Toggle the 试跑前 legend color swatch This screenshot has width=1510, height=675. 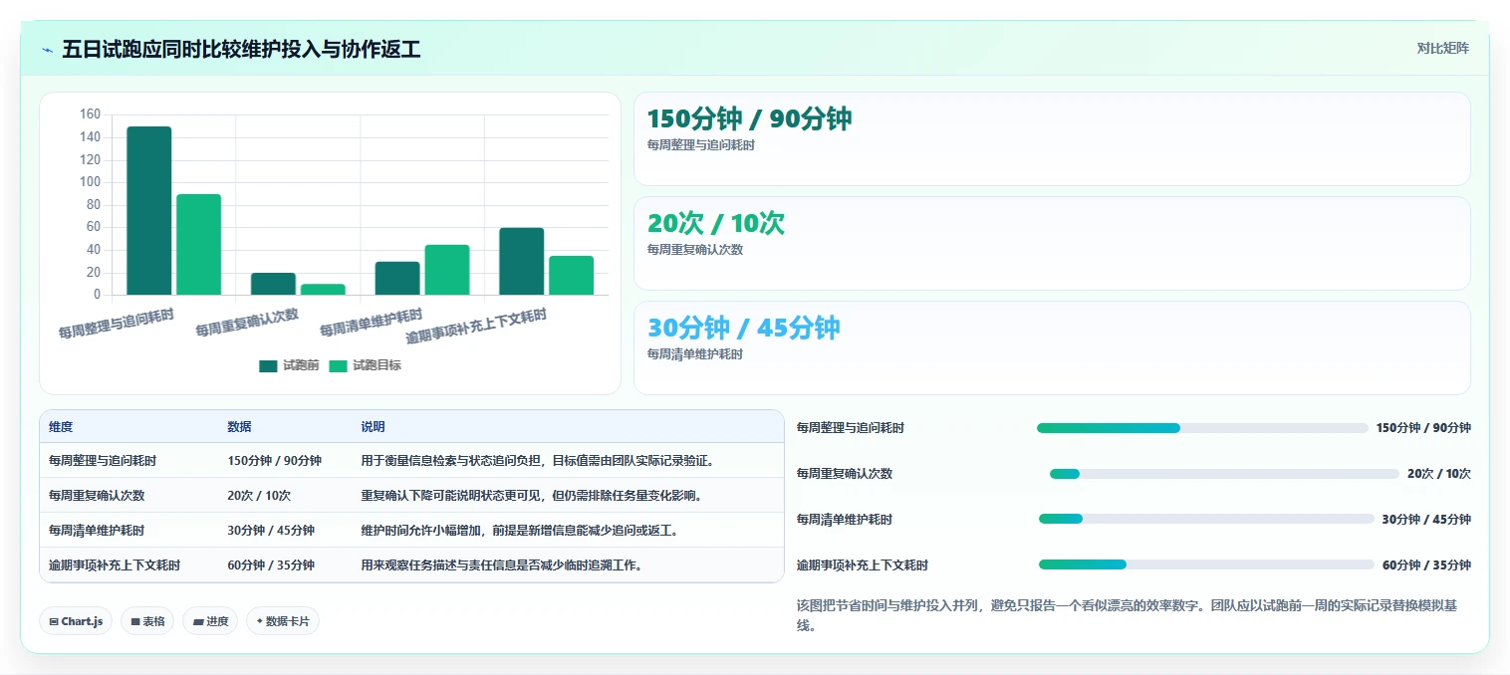(268, 365)
